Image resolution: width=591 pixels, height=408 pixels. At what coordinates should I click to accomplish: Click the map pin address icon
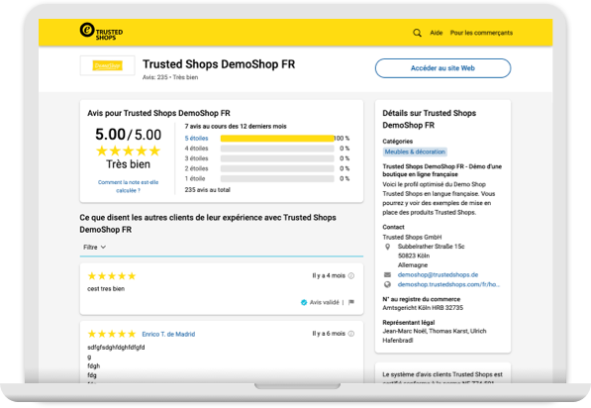pos(387,247)
